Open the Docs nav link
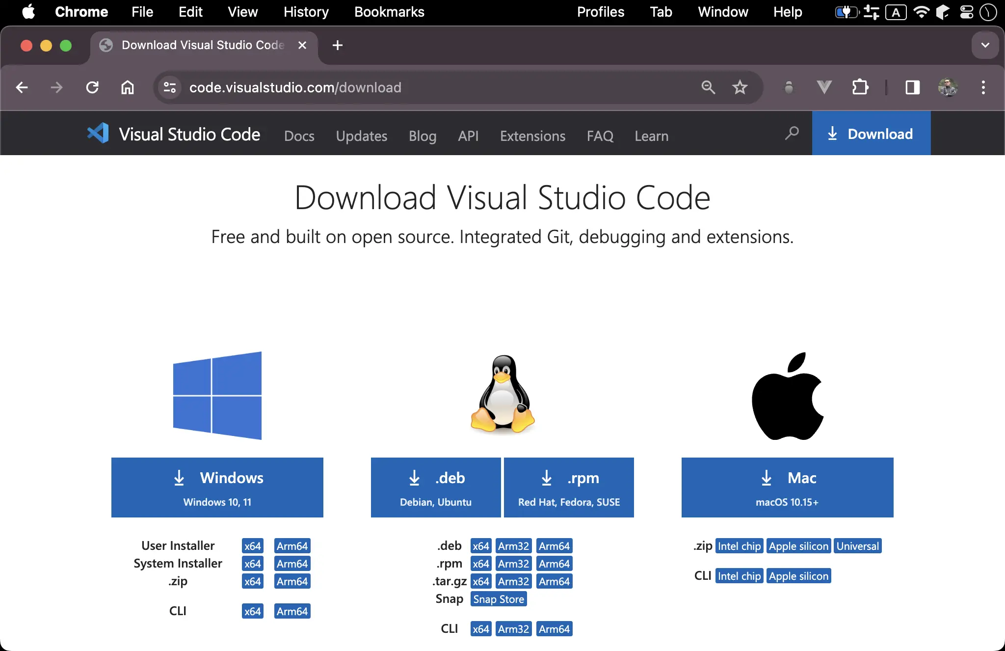1005x651 pixels. (x=299, y=136)
